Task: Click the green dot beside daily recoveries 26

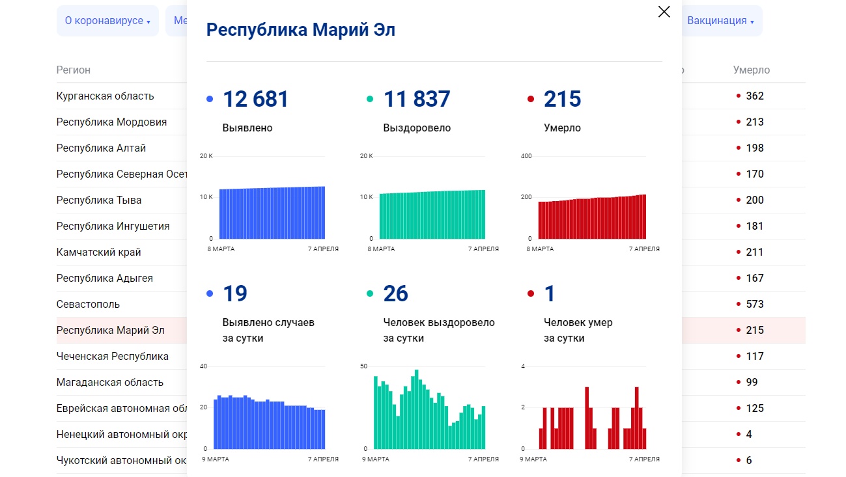Action: tap(371, 292)
